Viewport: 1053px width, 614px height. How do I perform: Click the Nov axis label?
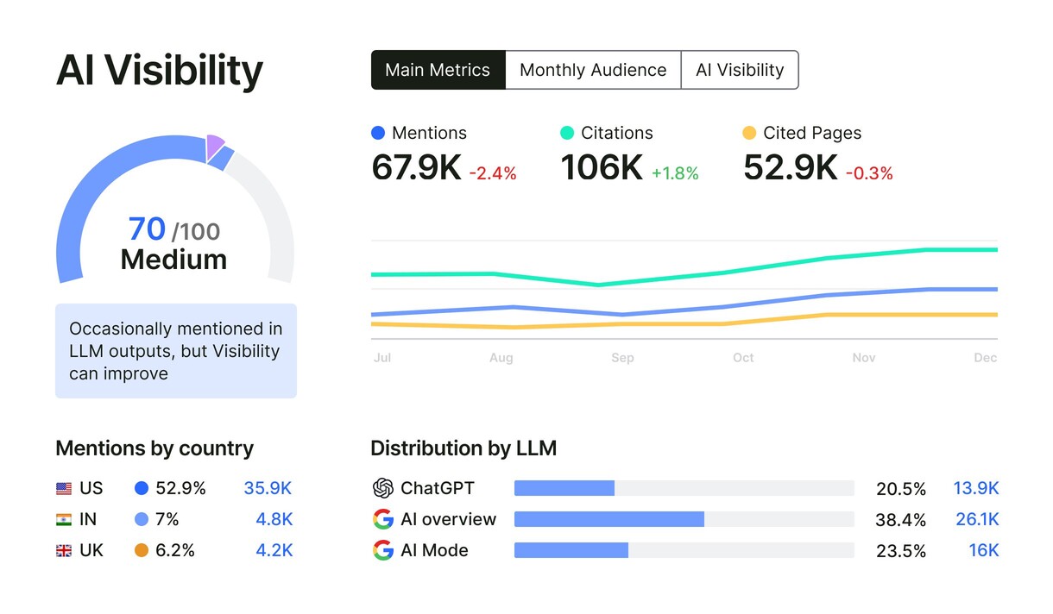point(864,358)
